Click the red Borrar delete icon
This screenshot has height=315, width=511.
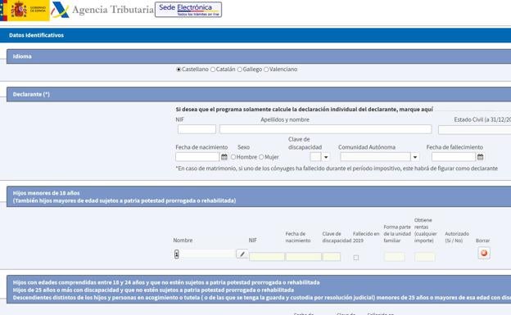coord(484,253)
